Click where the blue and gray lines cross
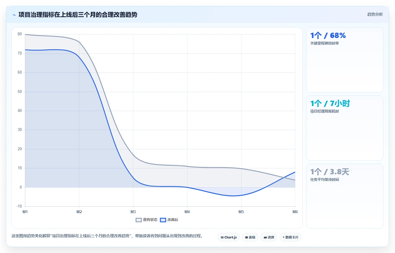This screenshot has width=395, height=253. [284, 177]
